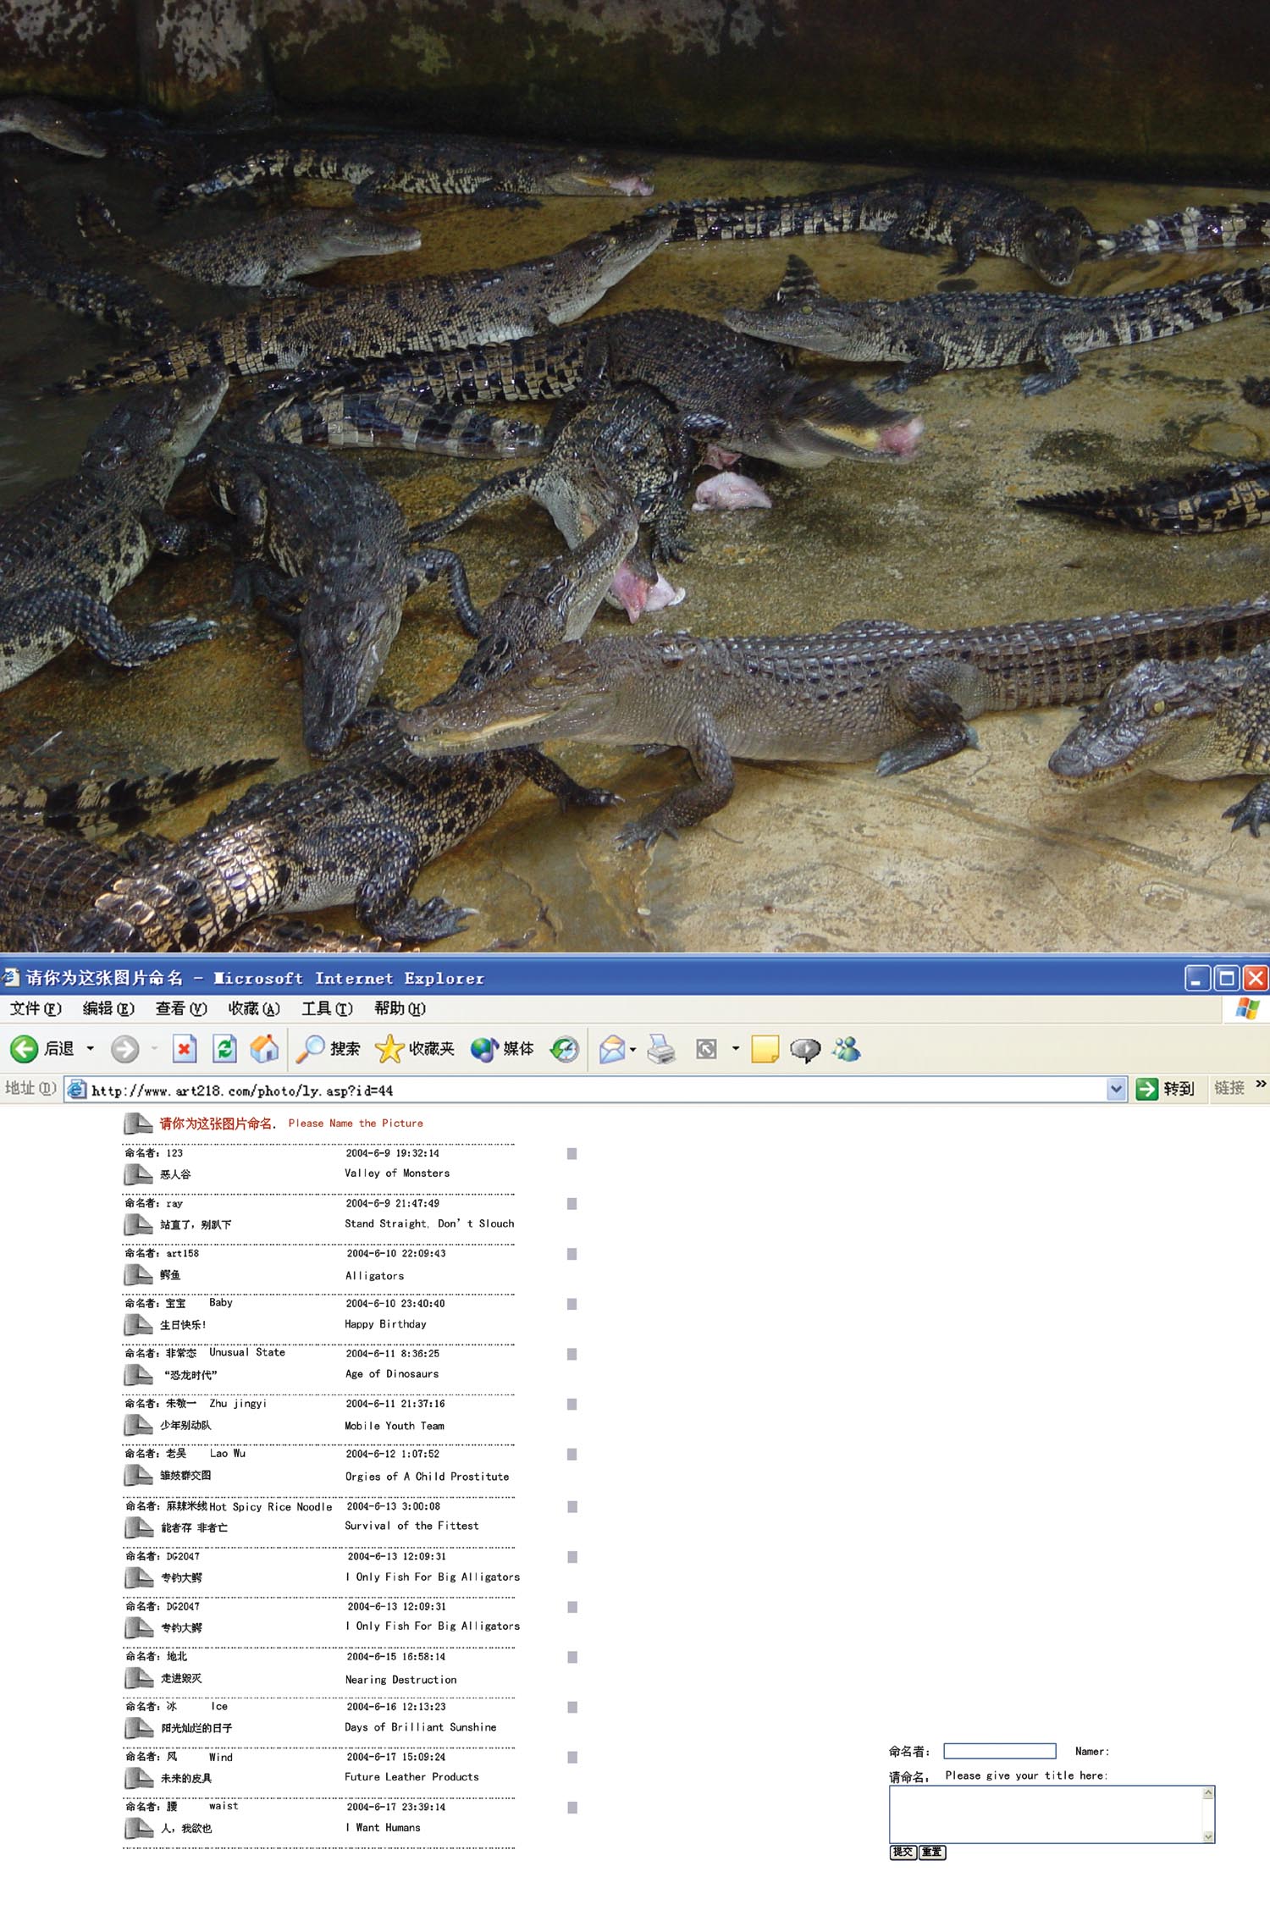Click the grey Forward arrow button
Screen dimensions: 1270x1905
tap(125, 1049)
